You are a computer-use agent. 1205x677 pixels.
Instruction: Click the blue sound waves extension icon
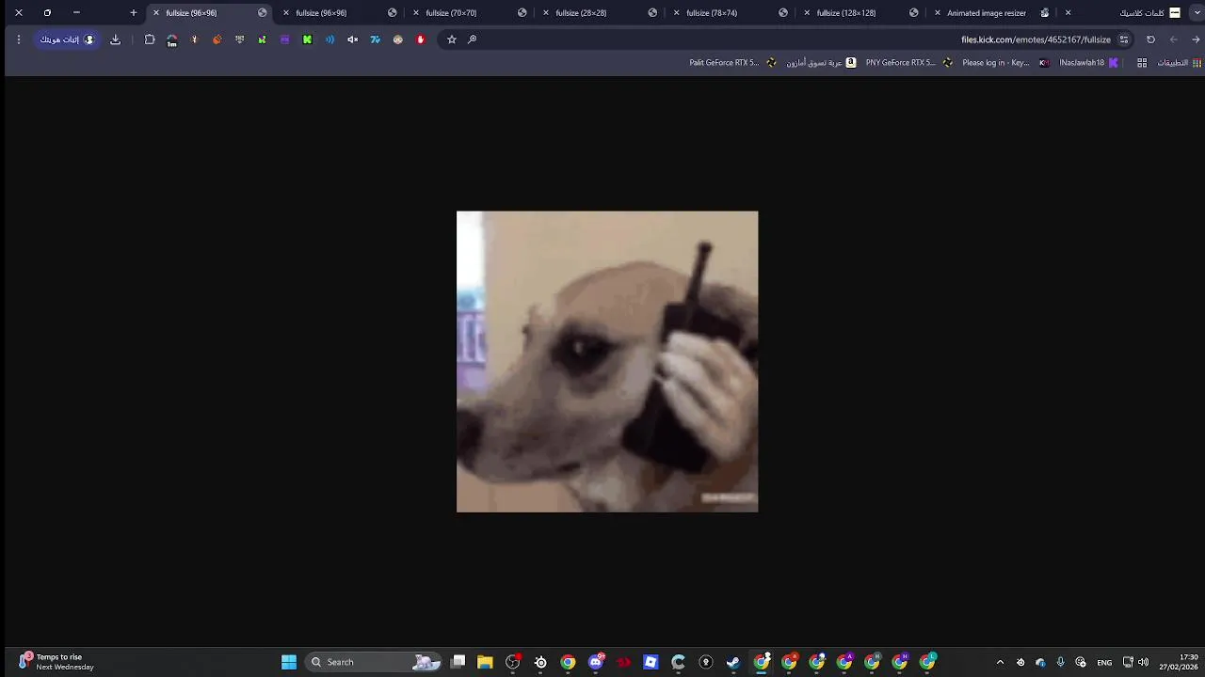(x=329, y=39)
